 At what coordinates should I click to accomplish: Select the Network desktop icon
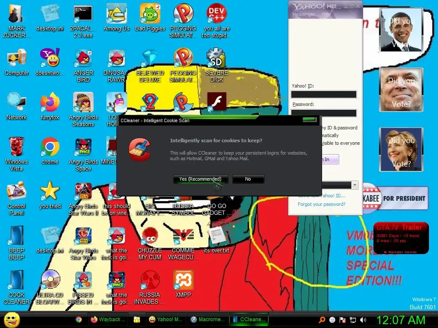[17, 106]
